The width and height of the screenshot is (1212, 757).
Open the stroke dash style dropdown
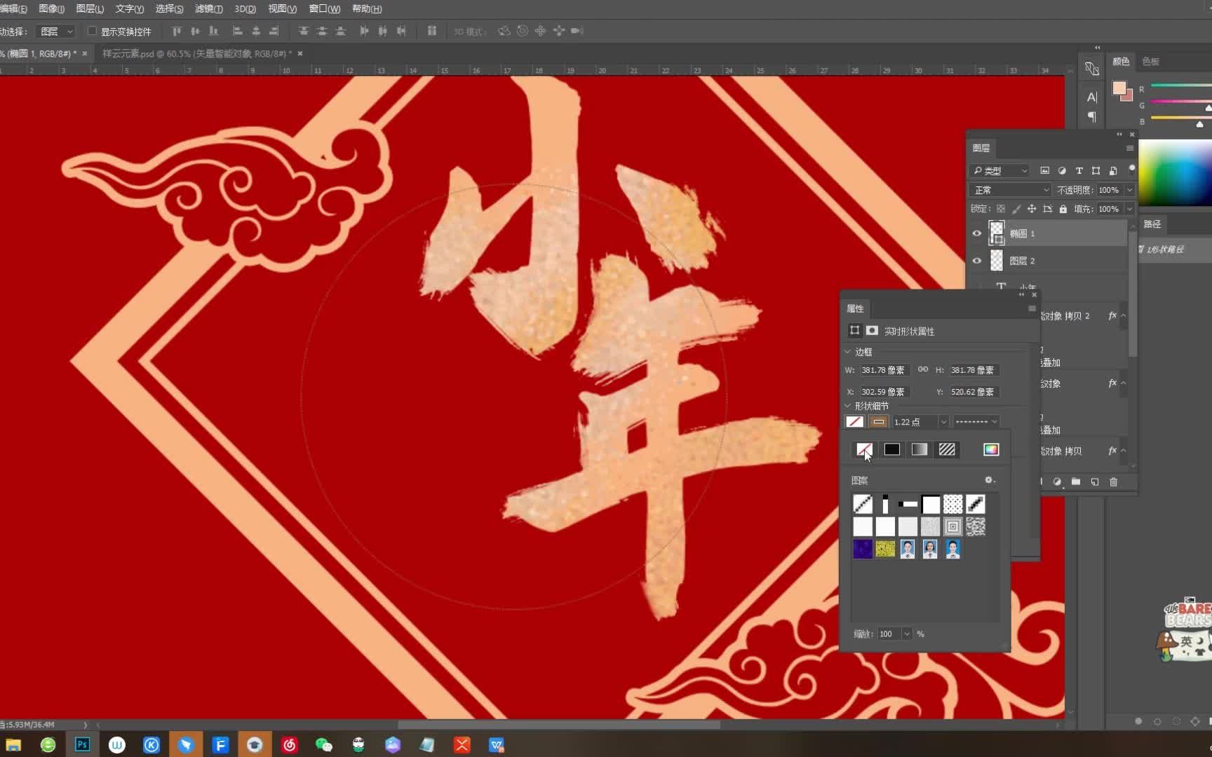click(976, 421)
